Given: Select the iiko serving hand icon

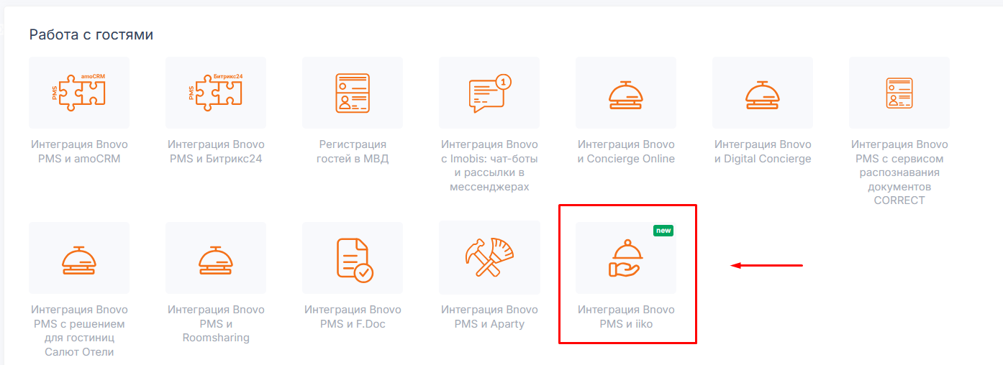Looking at the screenshot, I should coord(626,258).
